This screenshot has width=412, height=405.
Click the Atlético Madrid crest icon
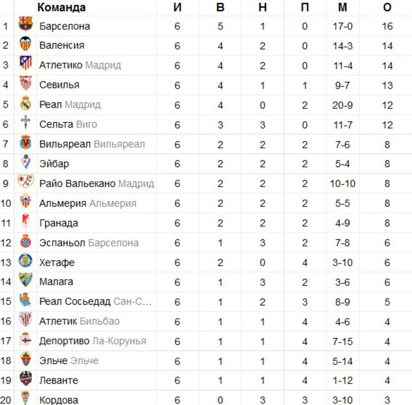click(x=26, y=63)
